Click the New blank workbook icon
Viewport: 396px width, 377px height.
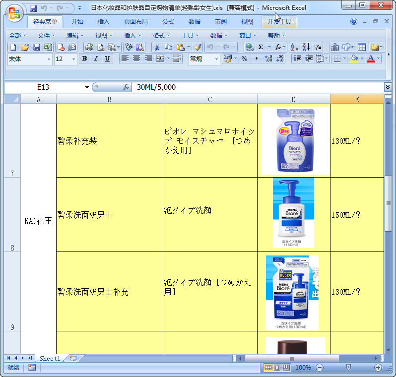[13, 47]
